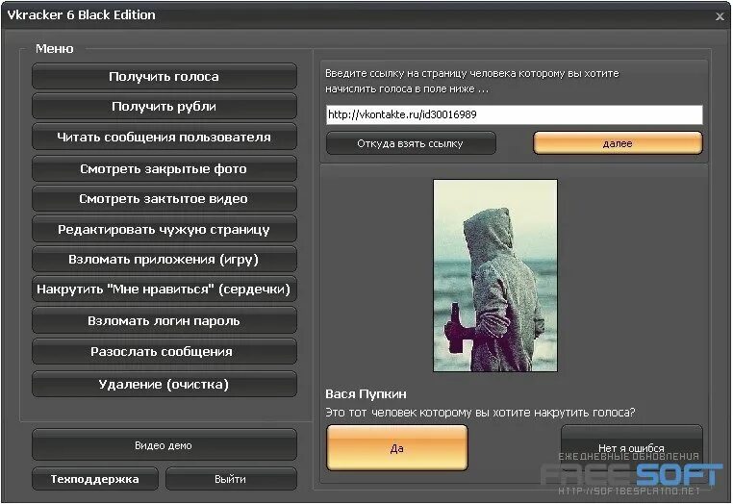Click 'Откуда взять ссылку' button
The image size is (733, 504).
click(411, 143)
